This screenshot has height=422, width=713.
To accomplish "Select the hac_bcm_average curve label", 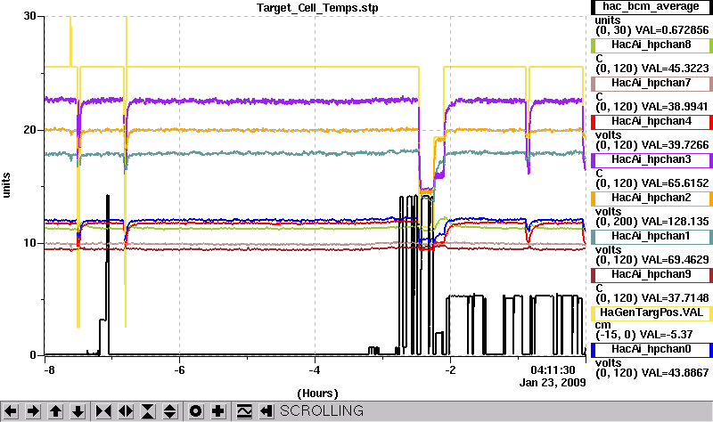I will click(652, 7).
